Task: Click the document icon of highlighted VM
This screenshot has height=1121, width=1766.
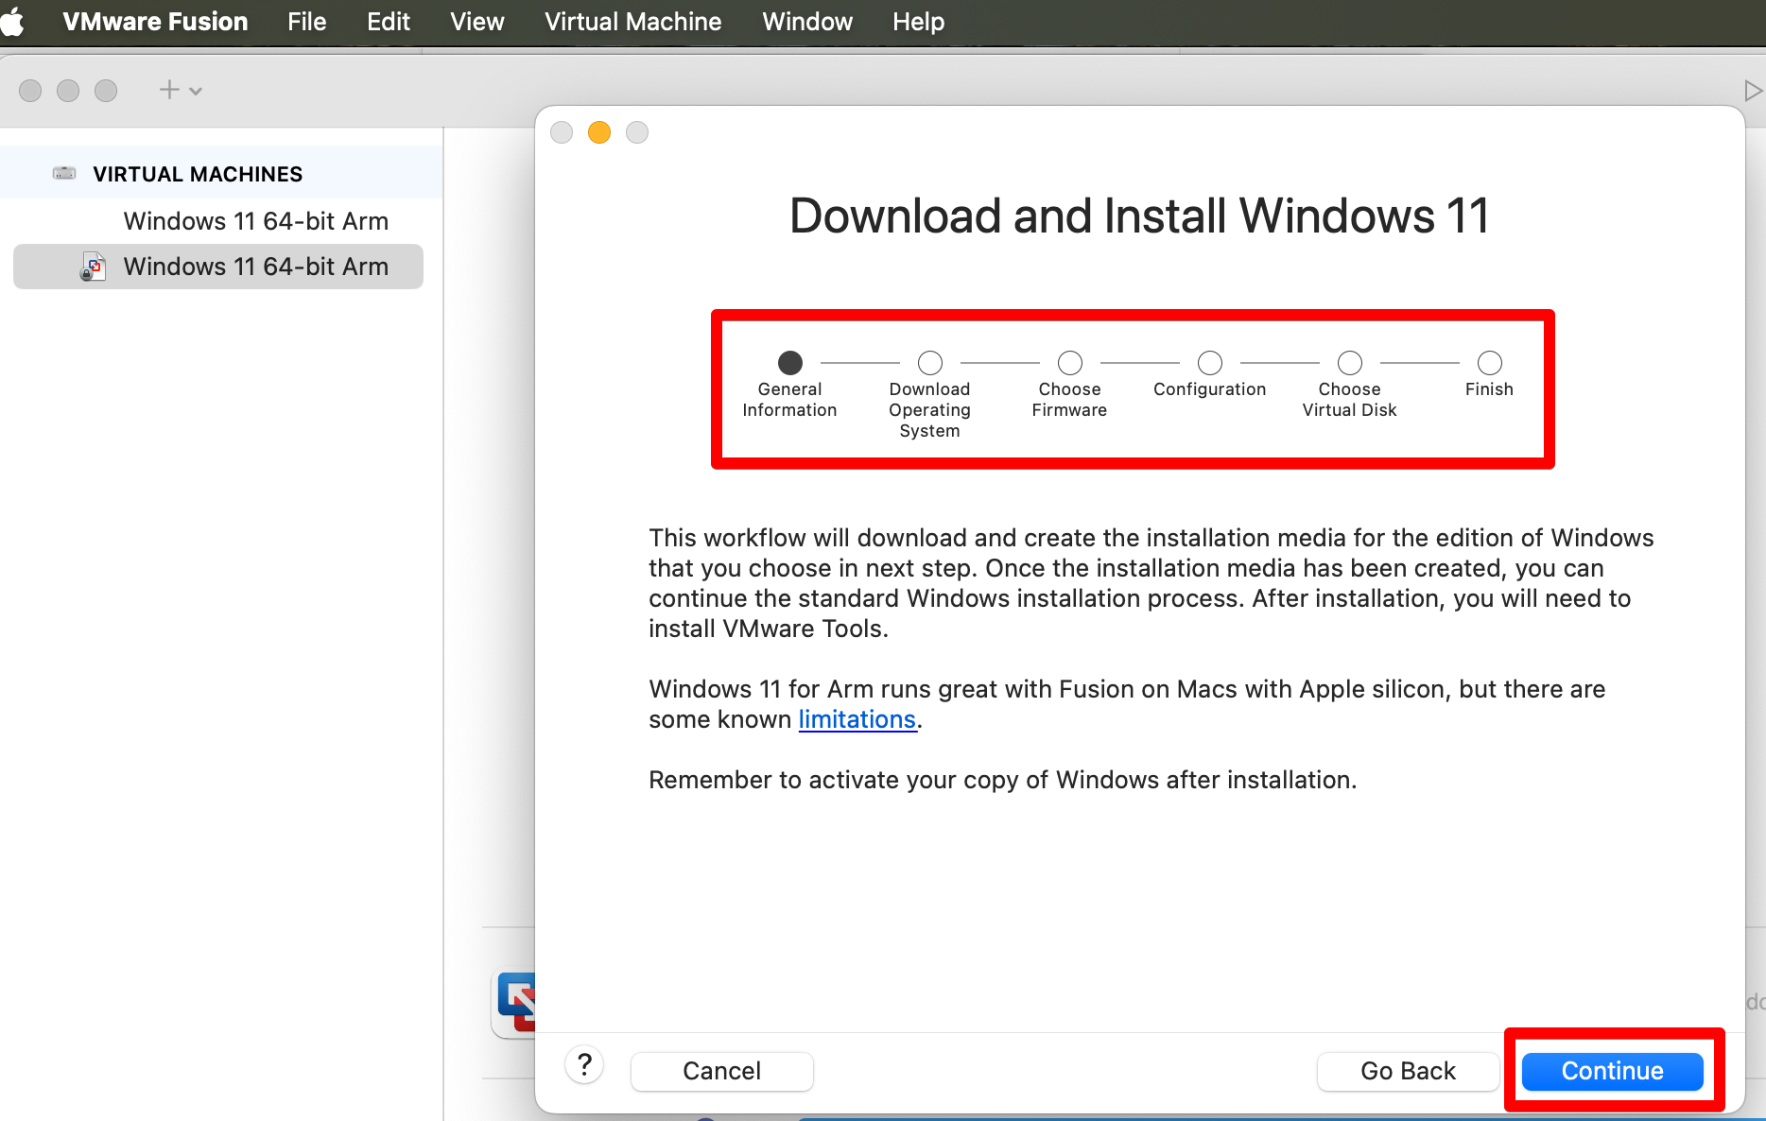Action: (x=93, y=267)
